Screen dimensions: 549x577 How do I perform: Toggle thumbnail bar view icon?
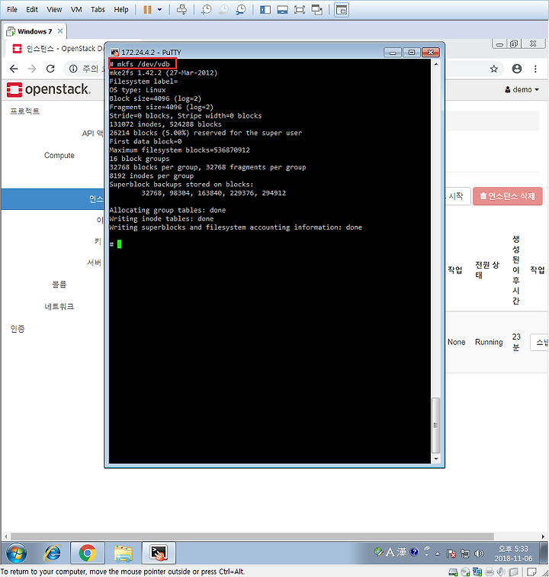tap(282, 10)
